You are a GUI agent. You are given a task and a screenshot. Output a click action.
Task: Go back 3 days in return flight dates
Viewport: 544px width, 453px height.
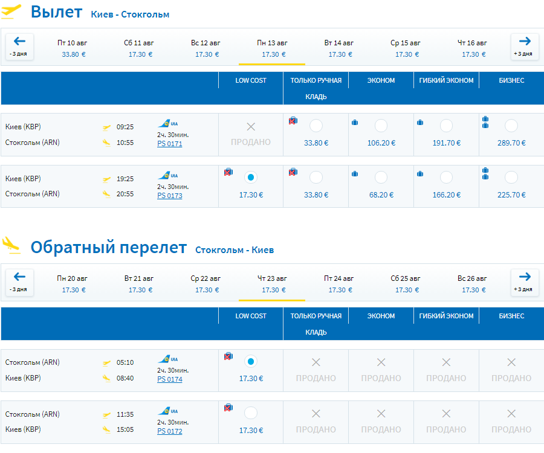pyautogui.click(x=19, y=281)
